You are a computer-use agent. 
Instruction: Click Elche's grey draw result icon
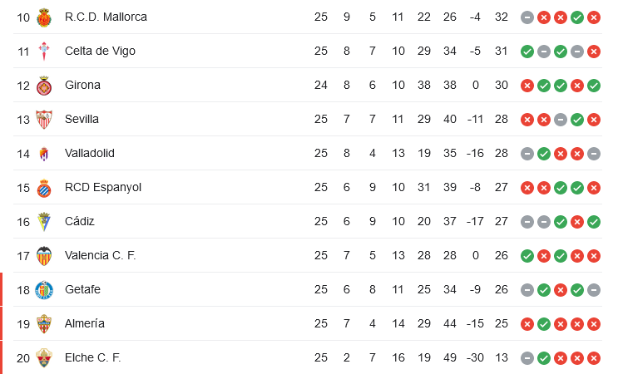527,358
